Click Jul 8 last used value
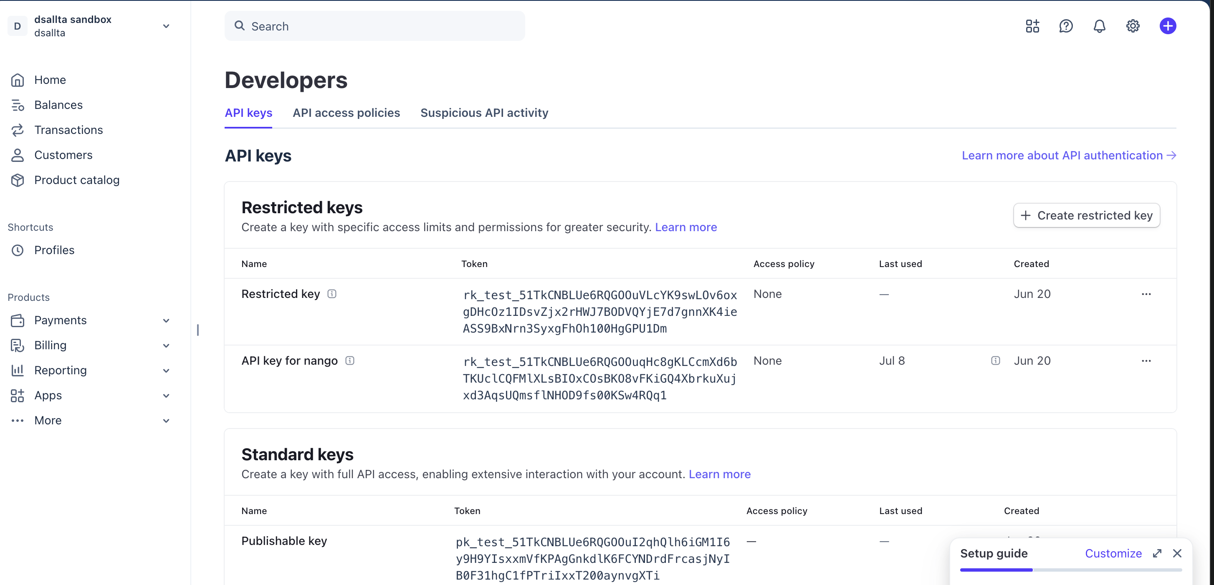Viewport: 1214px width, 585px height. pyautogui.click(x=892, y=361)
